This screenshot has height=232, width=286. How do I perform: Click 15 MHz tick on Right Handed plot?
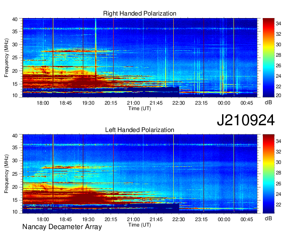point(15,84)
